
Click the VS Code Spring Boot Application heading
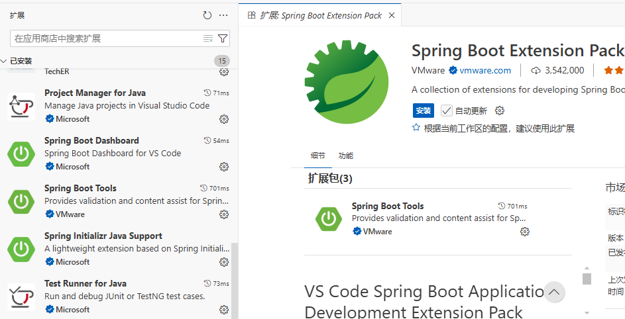(x=424, y=302)
